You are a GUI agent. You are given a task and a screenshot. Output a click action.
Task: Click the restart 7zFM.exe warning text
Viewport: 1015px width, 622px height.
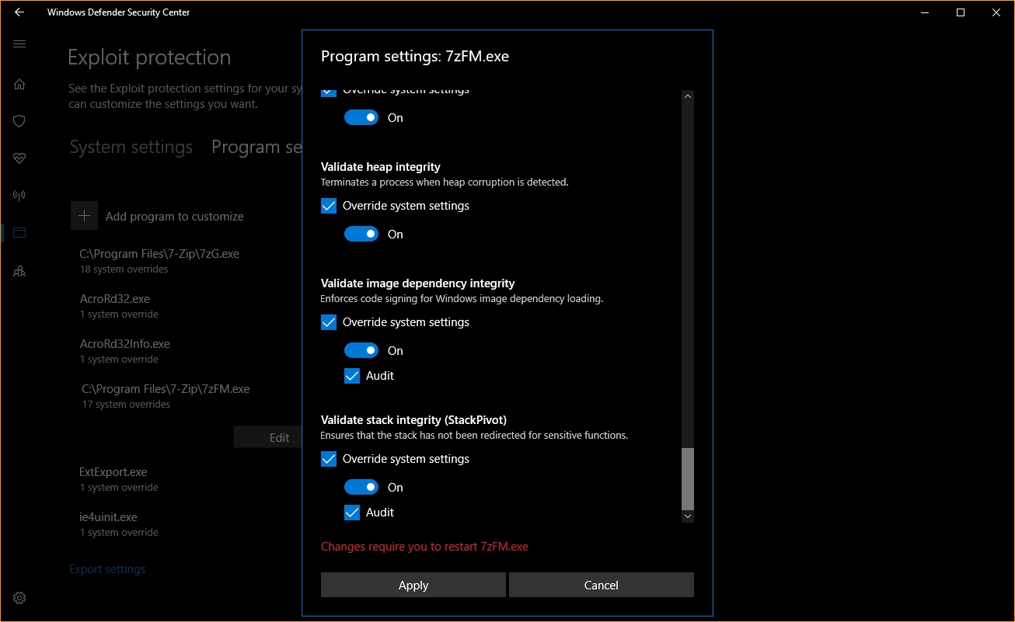tap(424, 547)
